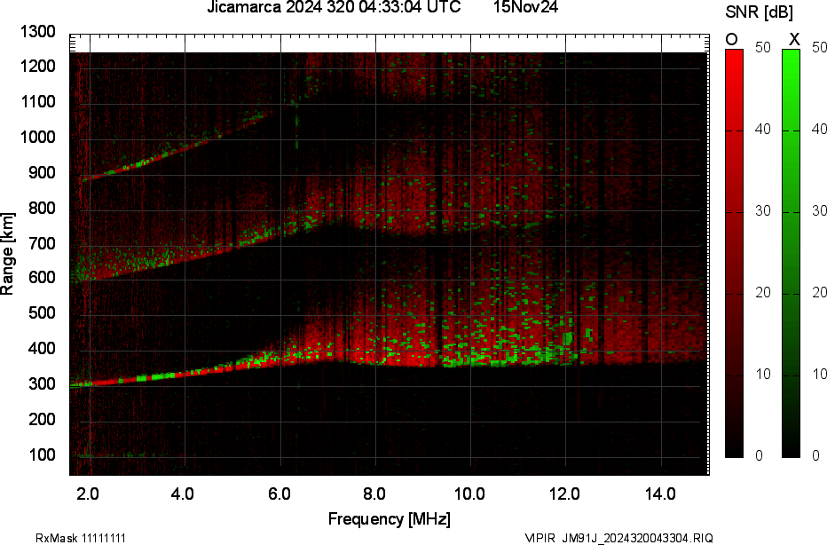Click the 100 range axis label
This screenshot has width=827, height=545.
[x=42, y=454]
